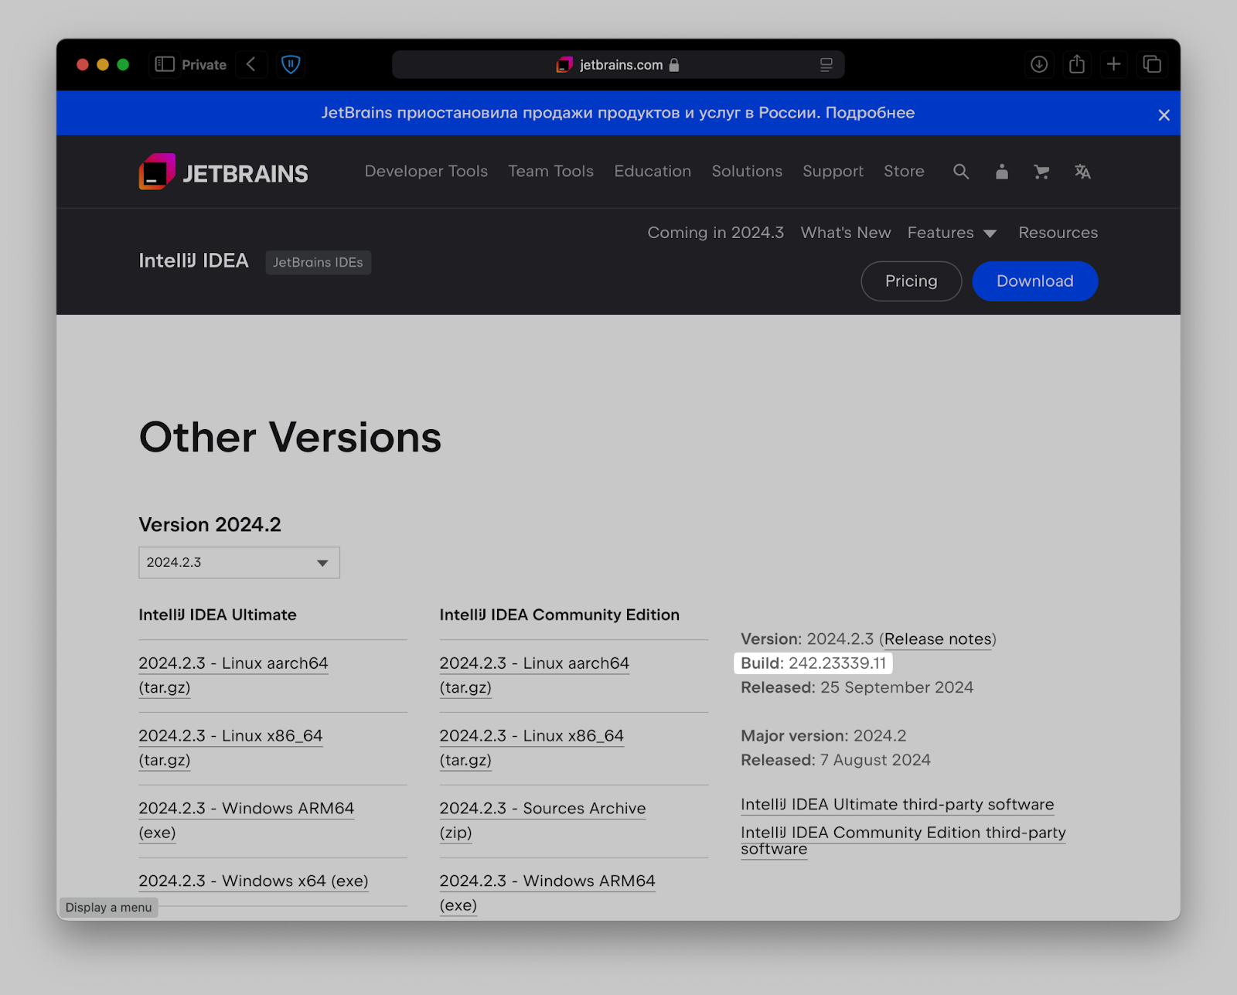Open the Education menu

click(653, 171)
